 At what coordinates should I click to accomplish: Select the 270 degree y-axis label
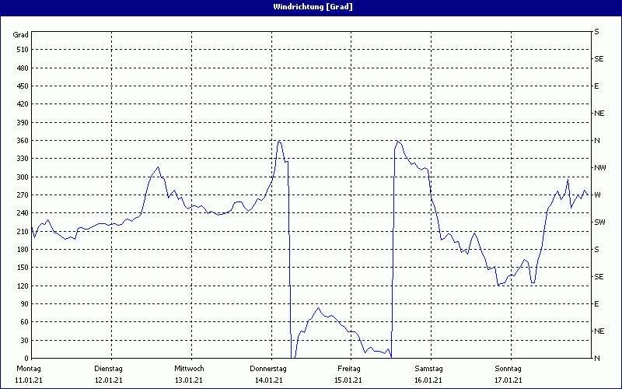click(x=21, y=195)
